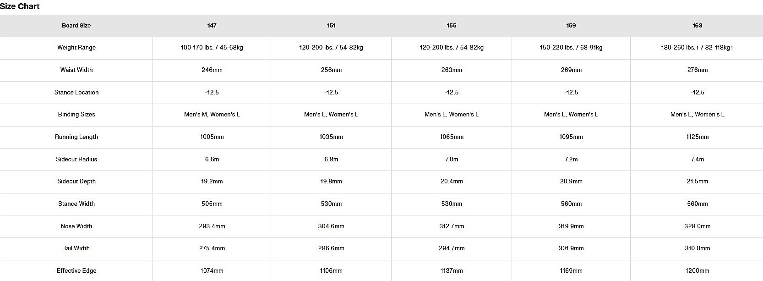Click the Weight Range row label
763x281 pixels.
pos(76,48)
